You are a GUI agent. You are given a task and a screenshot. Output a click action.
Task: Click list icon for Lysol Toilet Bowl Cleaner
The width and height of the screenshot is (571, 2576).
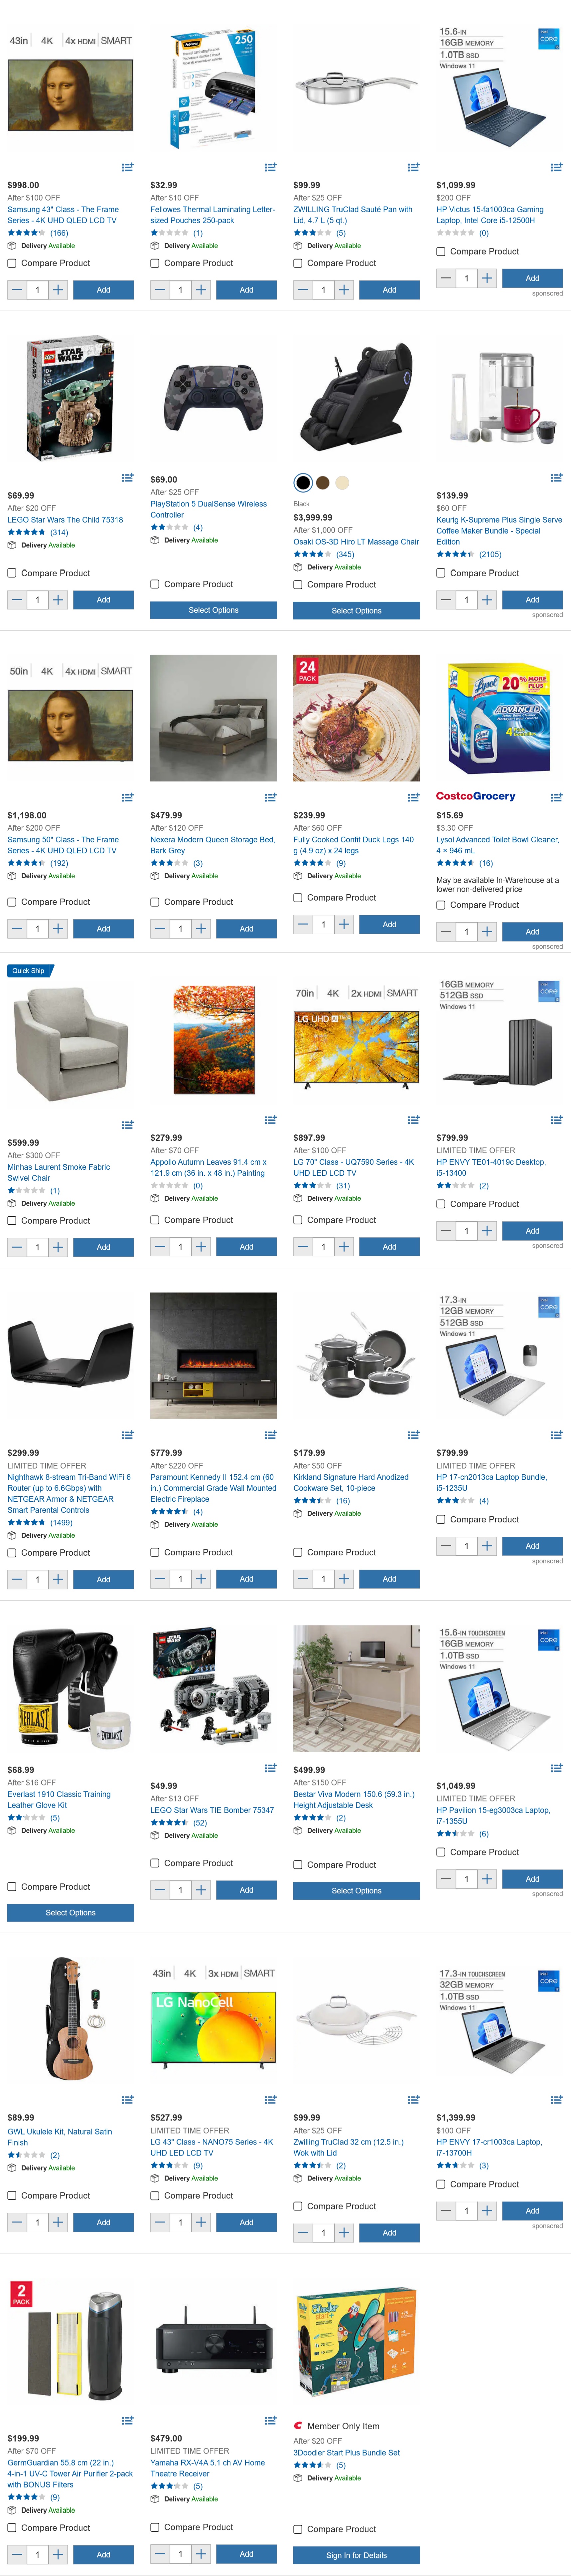click(x=556, y=797)
